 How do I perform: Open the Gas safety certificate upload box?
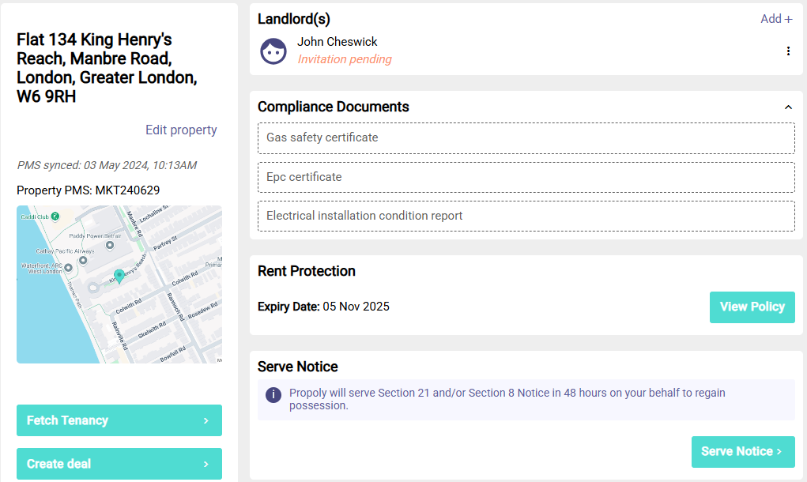(x=526, y=138)
